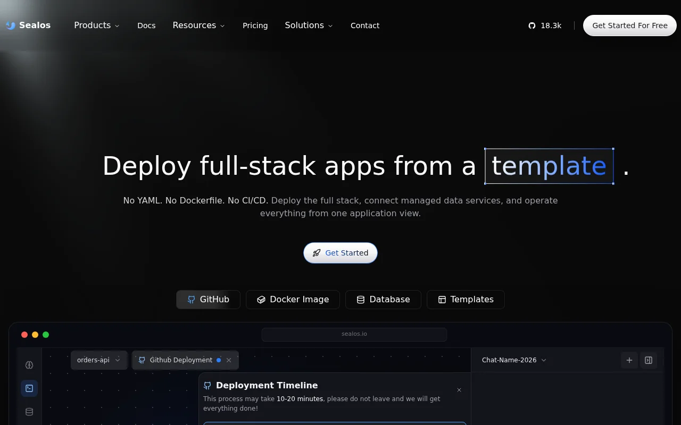Screen dimensions: 681x425
Task: Click the Sealos brand name link
Action: (x=35, y=25)
